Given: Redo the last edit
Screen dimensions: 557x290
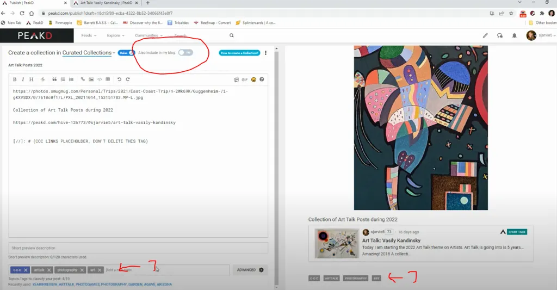Looking at the screenshot, I should (128, 79).
